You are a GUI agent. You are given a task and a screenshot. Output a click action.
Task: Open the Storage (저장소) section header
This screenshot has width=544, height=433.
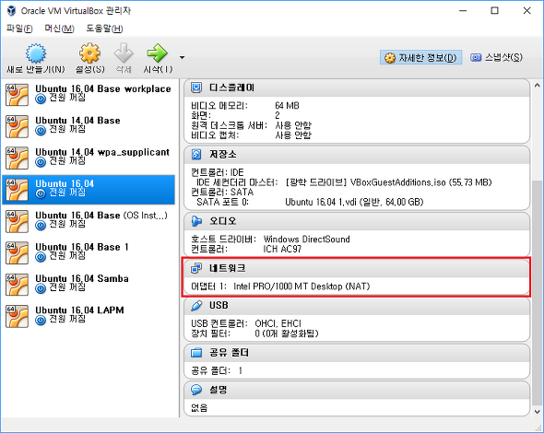(x=357, y=155)
